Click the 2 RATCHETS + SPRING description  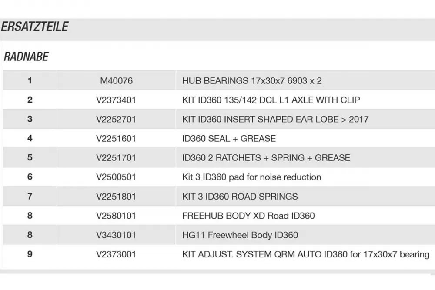(266, 157)
